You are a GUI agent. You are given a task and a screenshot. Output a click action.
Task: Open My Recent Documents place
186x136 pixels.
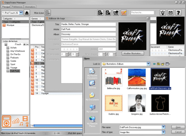92,74
